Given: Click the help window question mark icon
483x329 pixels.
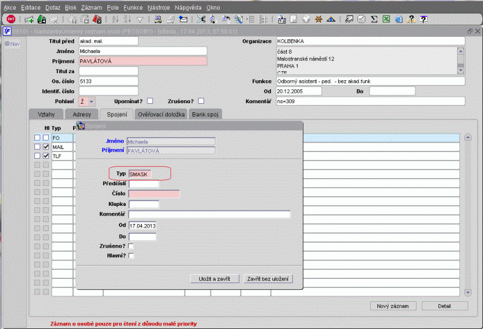Looking at the screenshot, I should coord(424,19).
